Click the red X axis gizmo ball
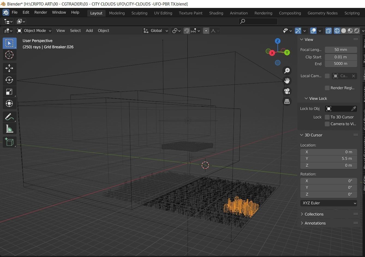Viewport: 365px width, 257px height. coord(272,53)
